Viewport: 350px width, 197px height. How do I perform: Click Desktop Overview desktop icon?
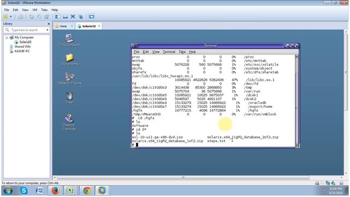pos(69,123)
